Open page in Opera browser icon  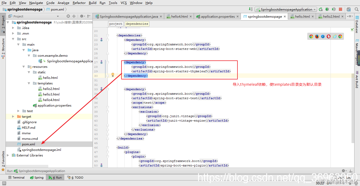329,36
